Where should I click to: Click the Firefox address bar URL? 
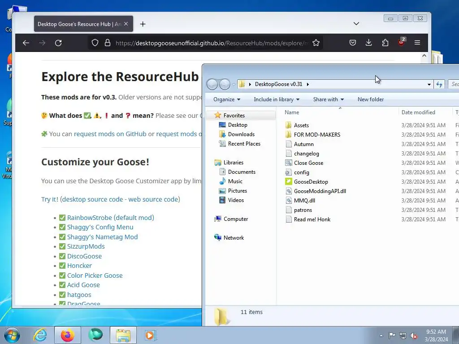(212, 43)
